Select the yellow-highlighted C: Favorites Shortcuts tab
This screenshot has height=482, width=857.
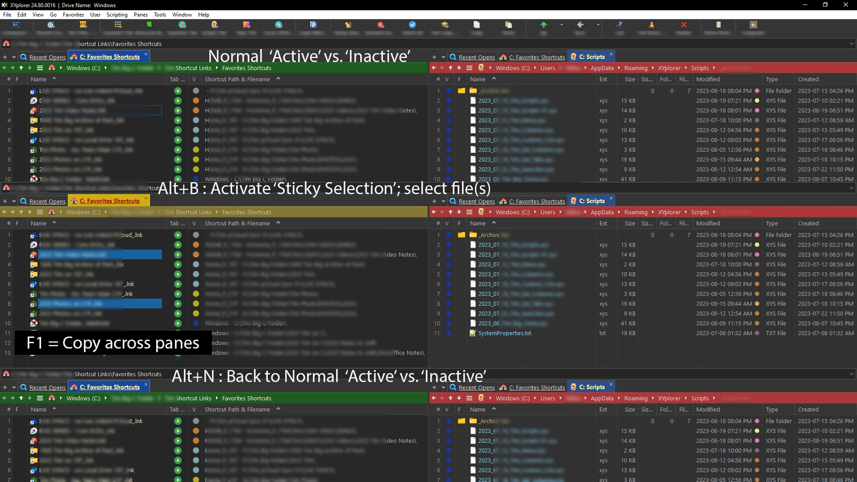click(109, 201)
